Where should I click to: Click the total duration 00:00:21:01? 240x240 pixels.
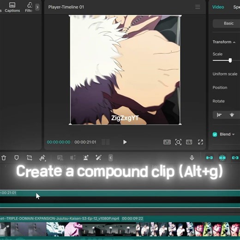point(85,142)
